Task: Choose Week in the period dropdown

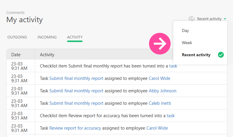Action: (x=187, y=43)
